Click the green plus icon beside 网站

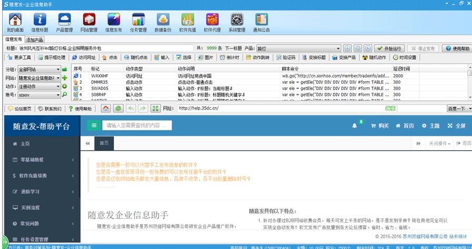[64, 78]
